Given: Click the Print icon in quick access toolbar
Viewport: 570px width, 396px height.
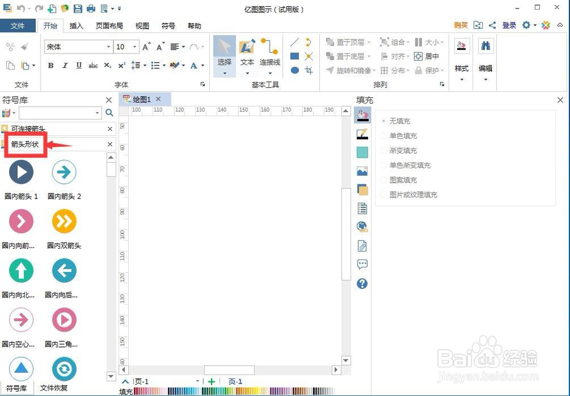Looking at the screenshot, I should pyautogui.click(x=91, y=9).
